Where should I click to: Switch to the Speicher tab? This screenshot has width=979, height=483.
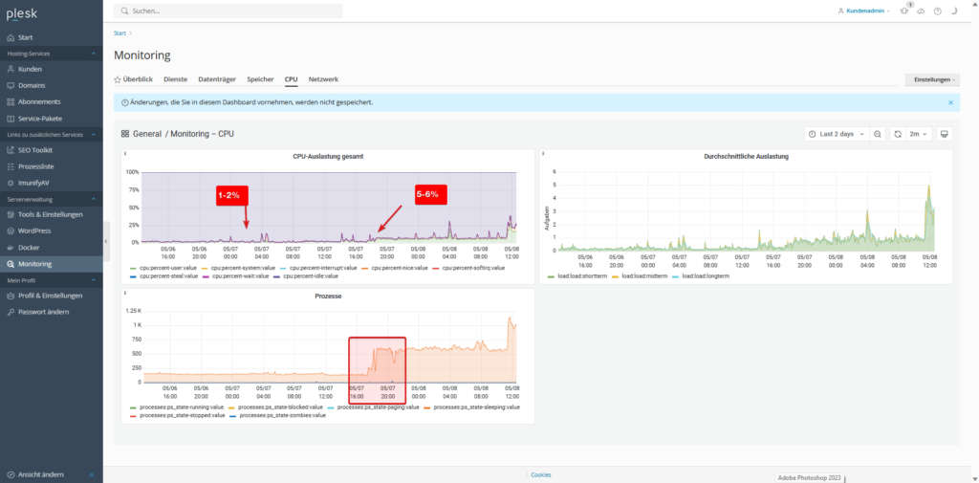(260, 79)
